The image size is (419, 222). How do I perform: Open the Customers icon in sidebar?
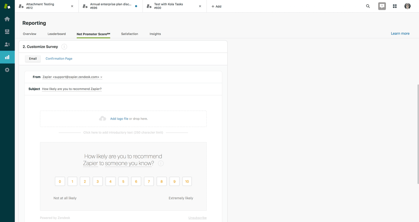pos(7,44)
